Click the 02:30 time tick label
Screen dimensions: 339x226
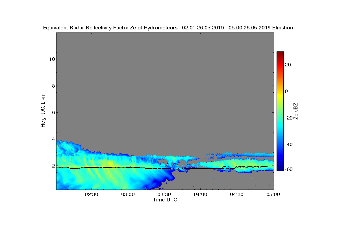click(x=91, y=195)
